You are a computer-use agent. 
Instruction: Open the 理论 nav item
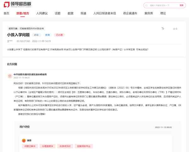pyautogui.click(x=163, y=13)
